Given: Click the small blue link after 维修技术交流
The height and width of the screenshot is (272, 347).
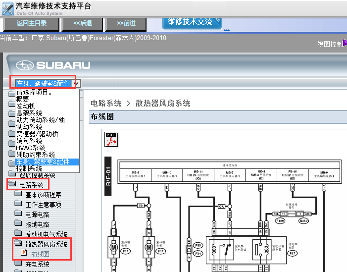Looking at the screenshot, I should tap(227, 29).
